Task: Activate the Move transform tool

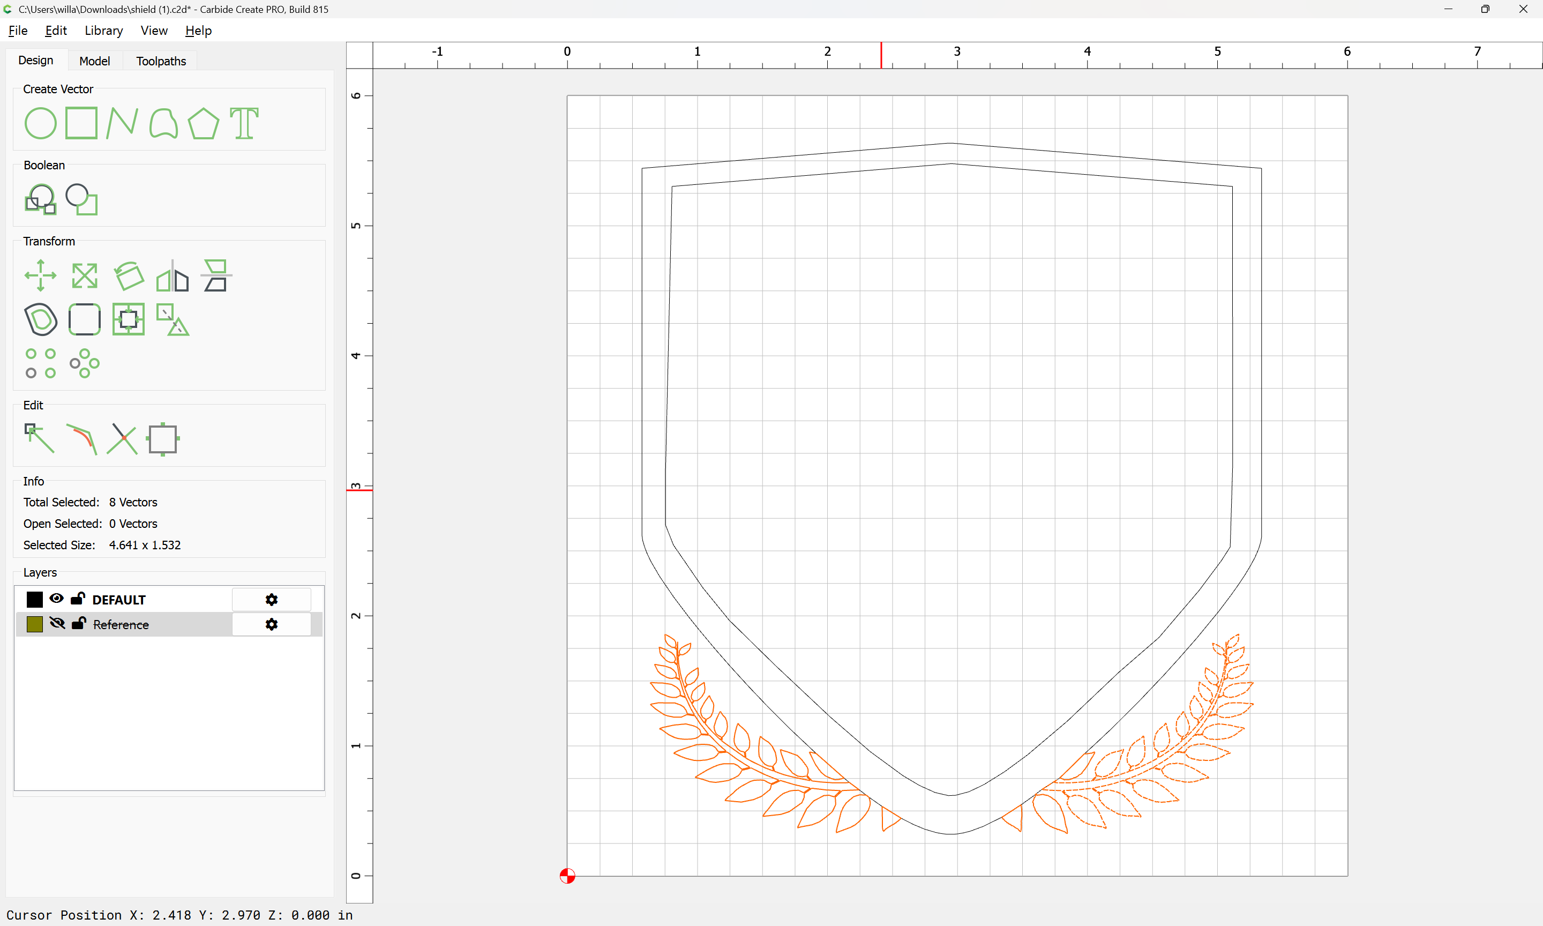Action: point(41,275)
